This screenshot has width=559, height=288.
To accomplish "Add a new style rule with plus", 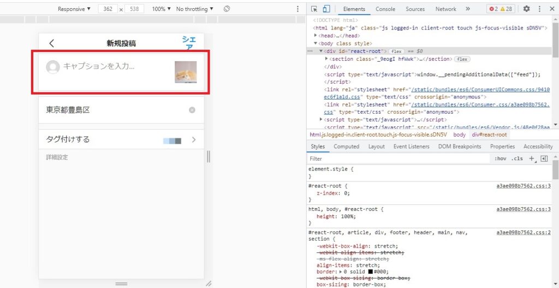I will (532, 158).
